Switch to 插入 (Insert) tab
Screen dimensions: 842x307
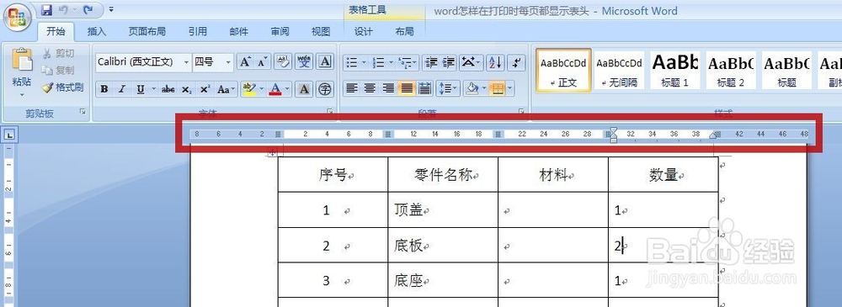point(97,32)
